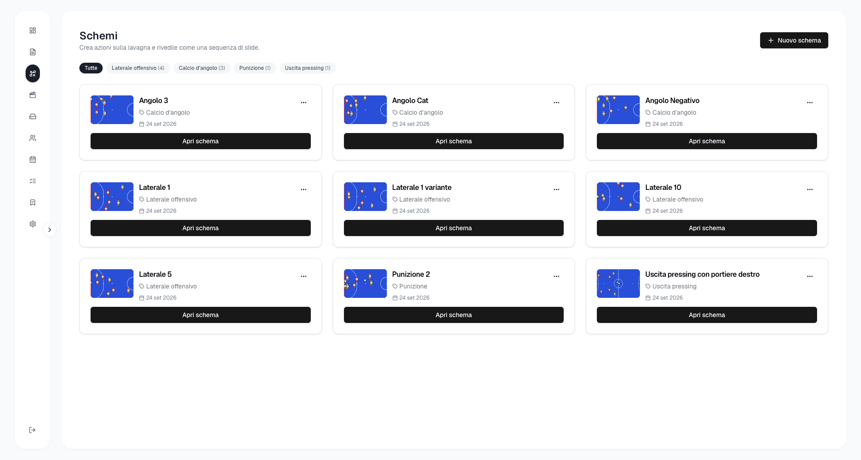Click the Laterale 1 variante field thumbnail

click(x=365, y=197)
